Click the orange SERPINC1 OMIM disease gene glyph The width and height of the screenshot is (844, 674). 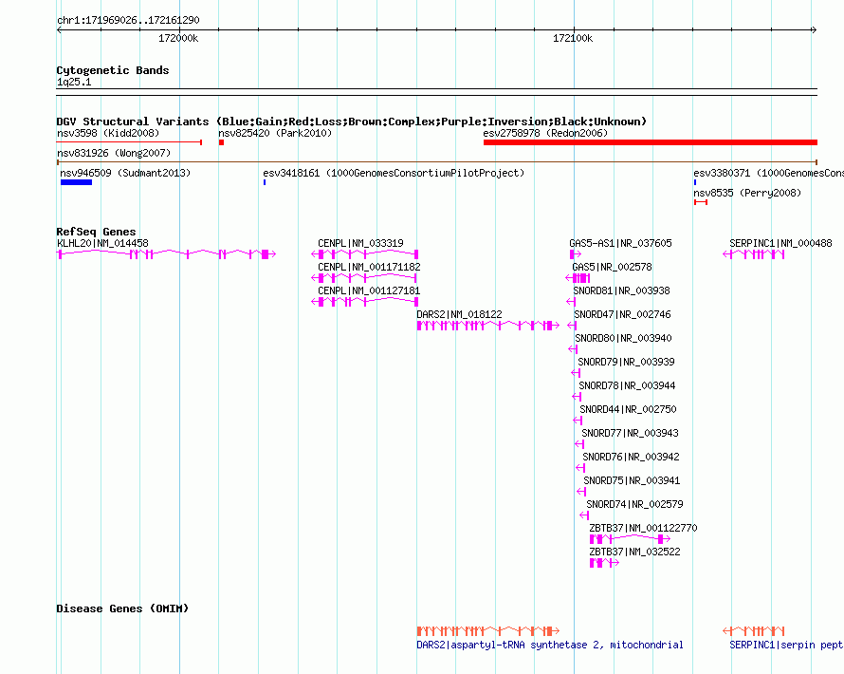(x=754, y=631)
